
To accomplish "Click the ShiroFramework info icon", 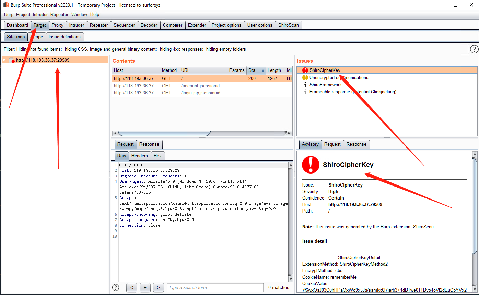I will [x=305, y=85].
